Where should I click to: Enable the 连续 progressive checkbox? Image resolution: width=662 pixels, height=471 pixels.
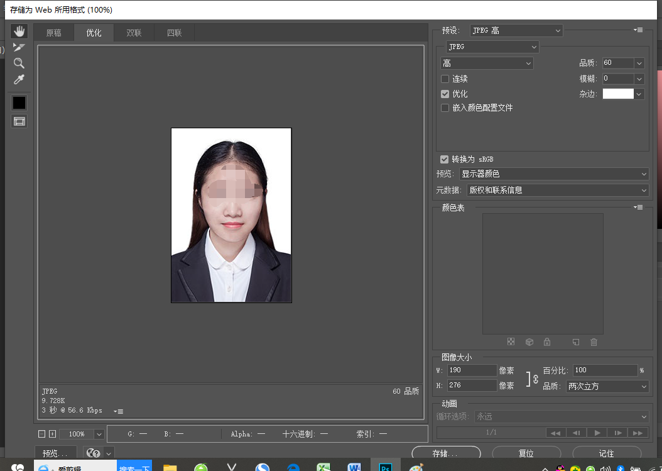445,79
